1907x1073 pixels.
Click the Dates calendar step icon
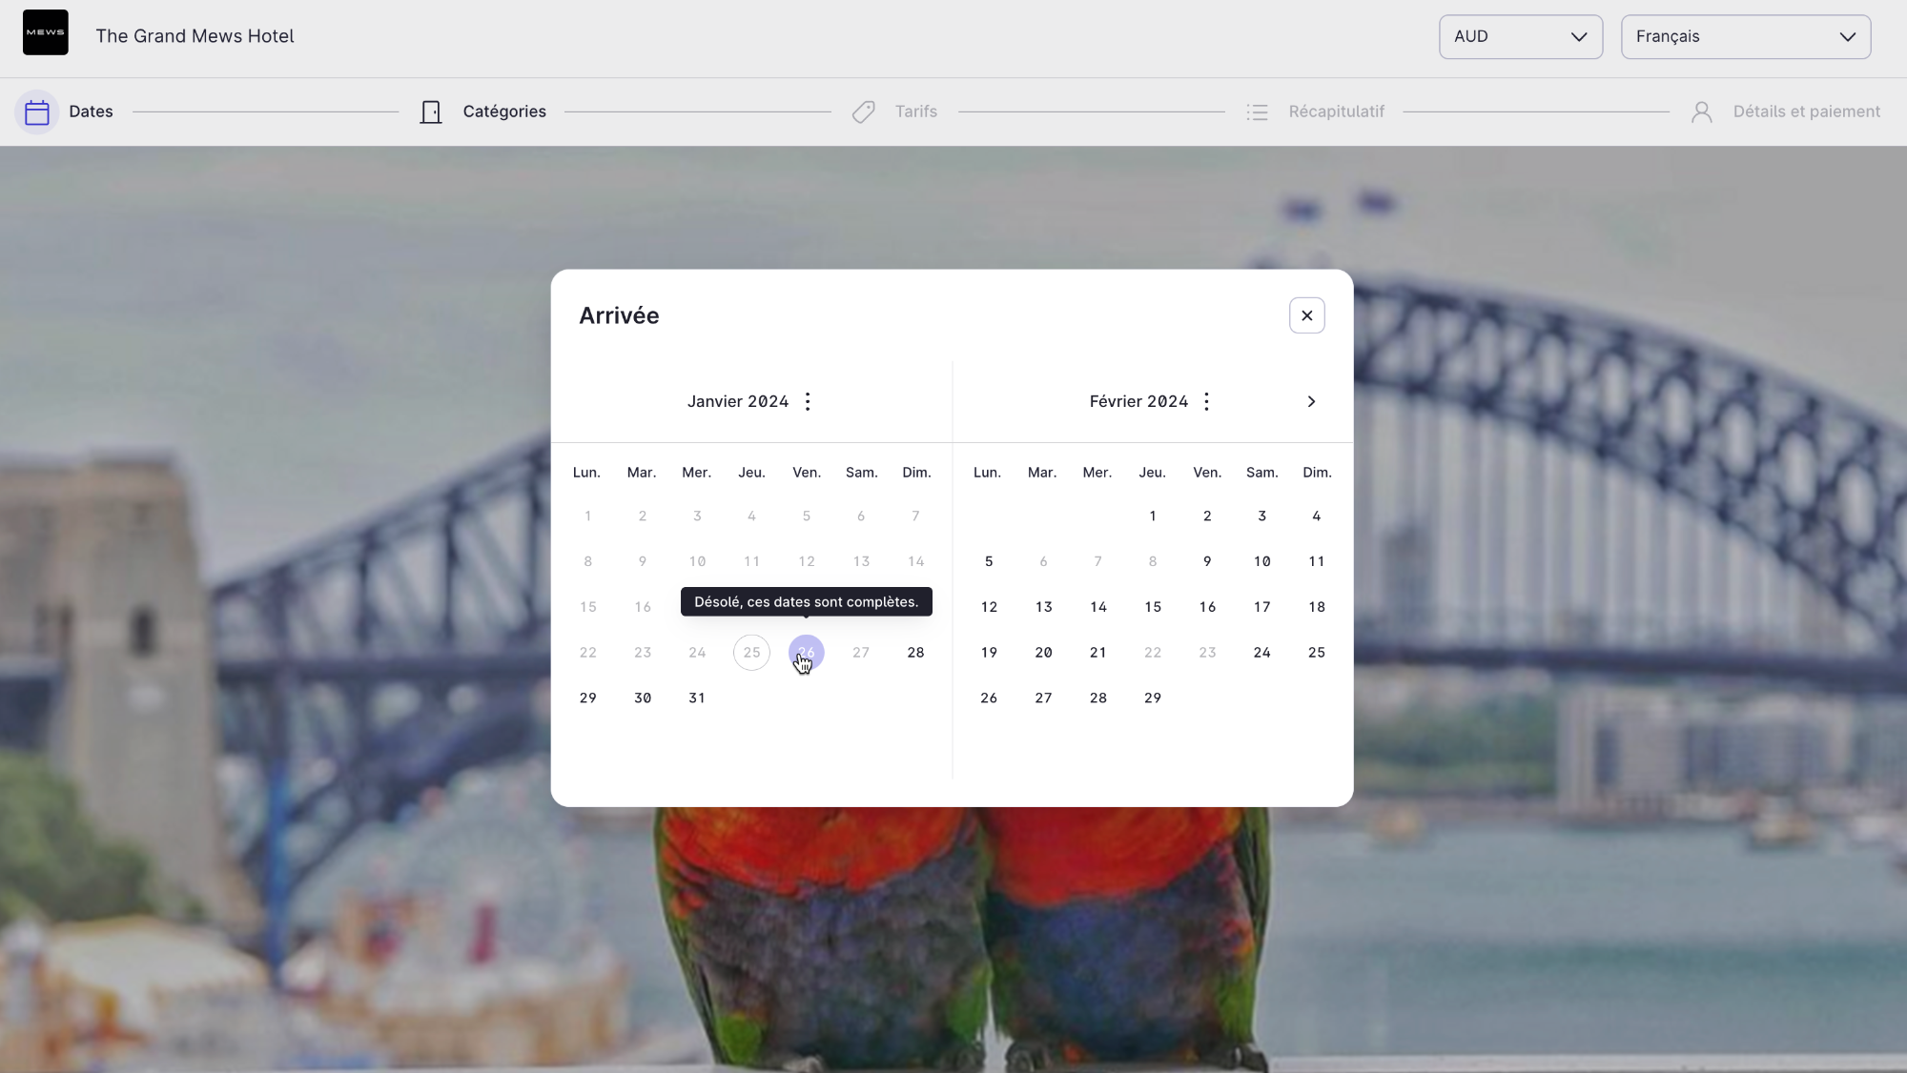[37, 112]
